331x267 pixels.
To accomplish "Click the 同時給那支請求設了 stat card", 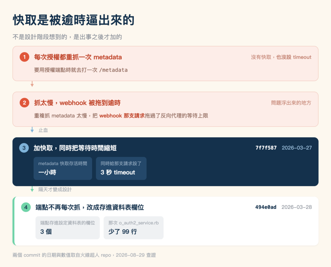I will point(121,168).
